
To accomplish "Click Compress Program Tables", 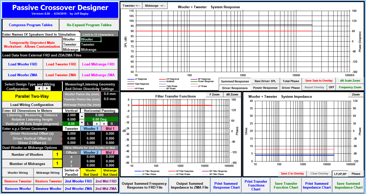I will tap(31, 25).
